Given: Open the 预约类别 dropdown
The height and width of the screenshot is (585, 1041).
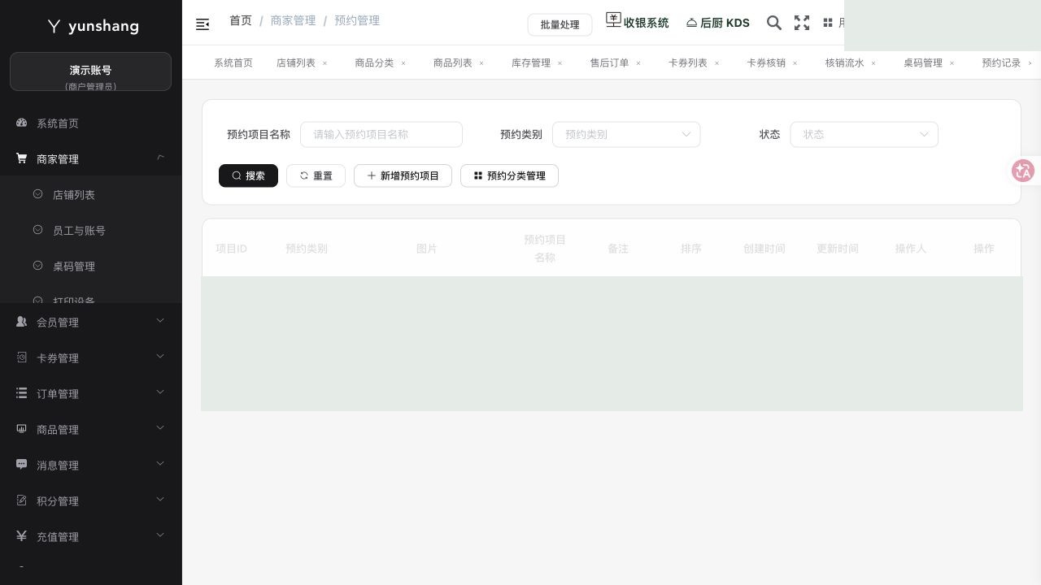Looking at the screenshot, I should (626, 134).
